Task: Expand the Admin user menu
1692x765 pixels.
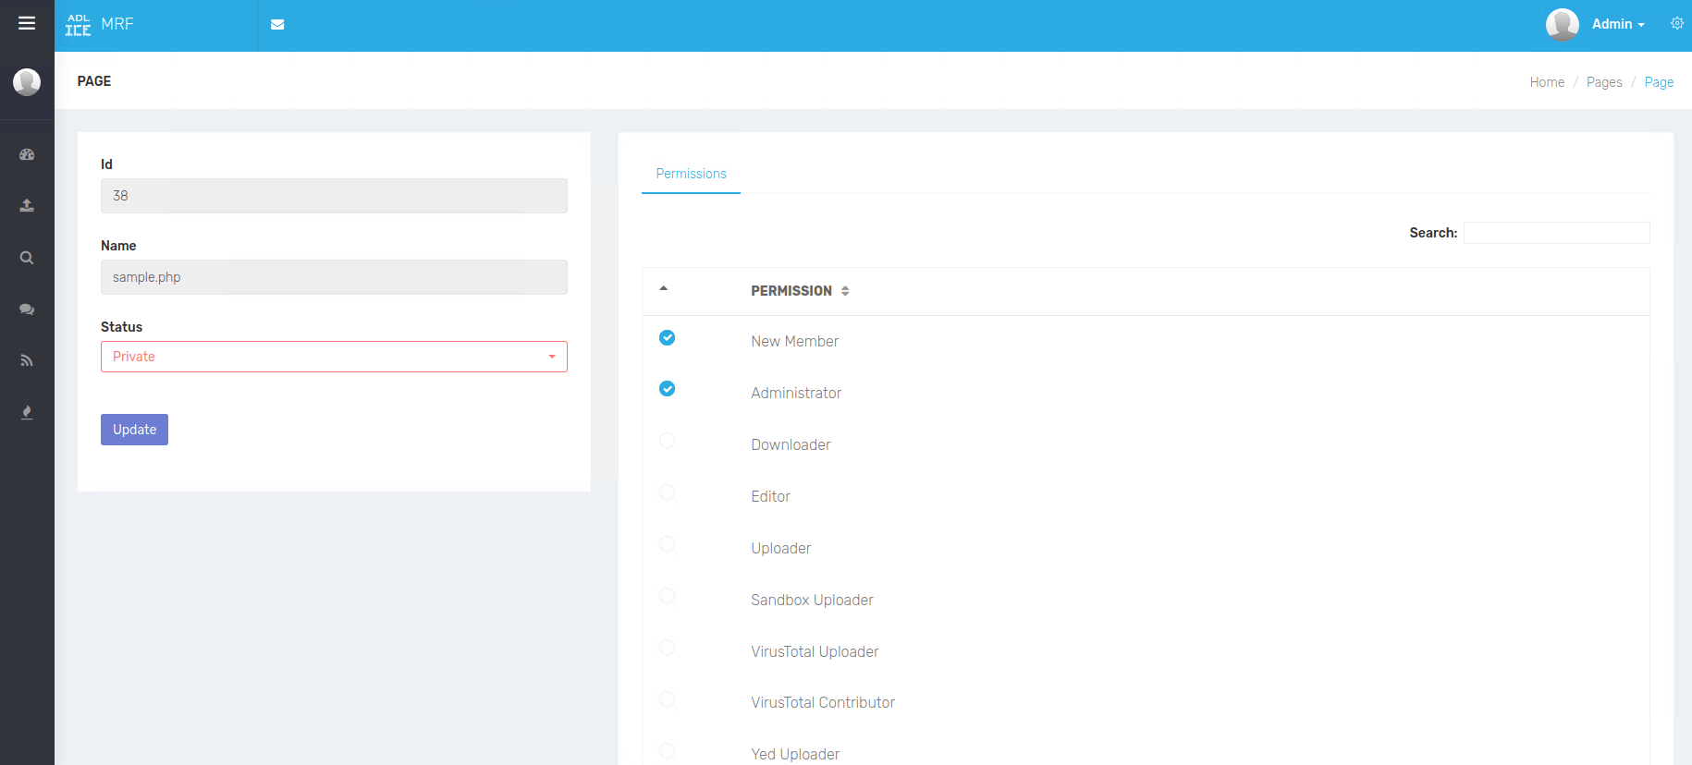Action: coord(1617,25)
